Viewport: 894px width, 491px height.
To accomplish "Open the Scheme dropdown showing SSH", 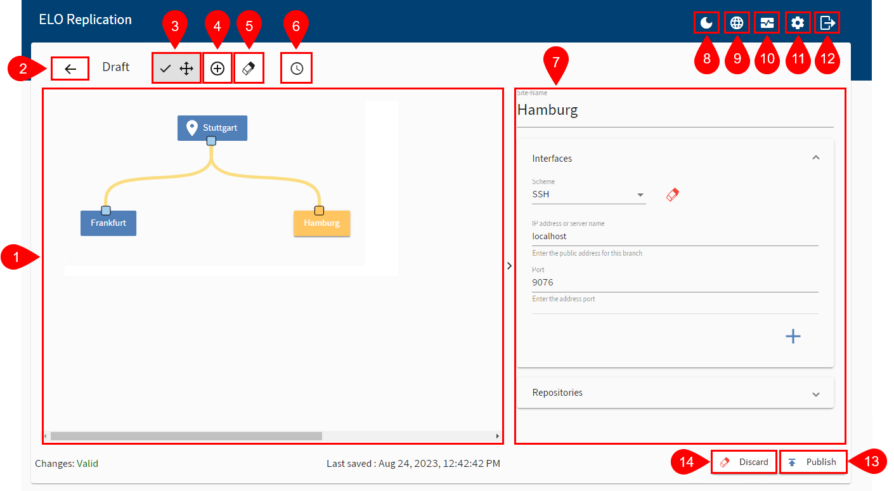I will pos(589,195).
